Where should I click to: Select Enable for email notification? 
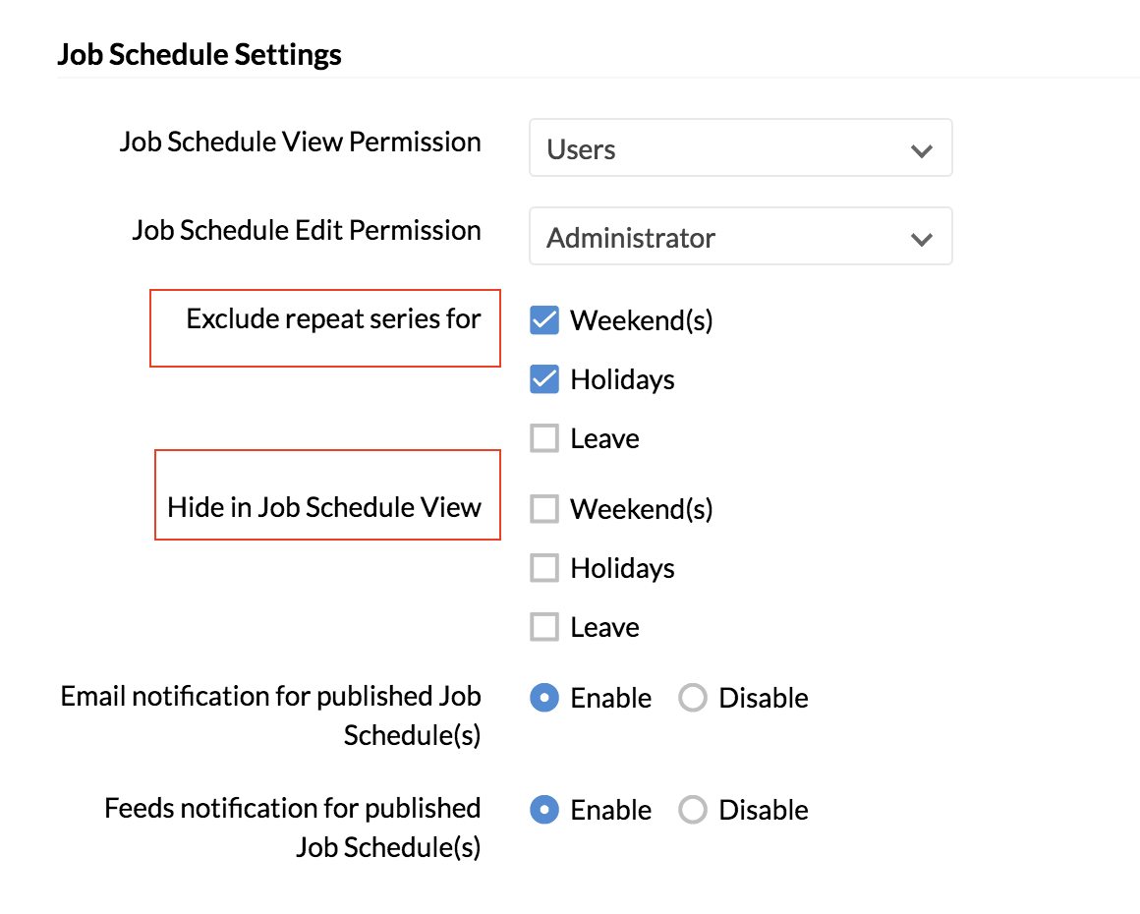(544, 698)
